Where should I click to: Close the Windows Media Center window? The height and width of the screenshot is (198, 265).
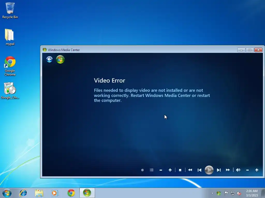(x=259, y=50)
